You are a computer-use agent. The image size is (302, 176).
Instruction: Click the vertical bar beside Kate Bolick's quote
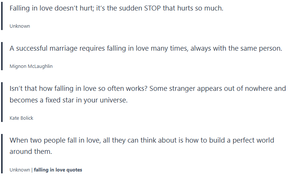point(2,101)
